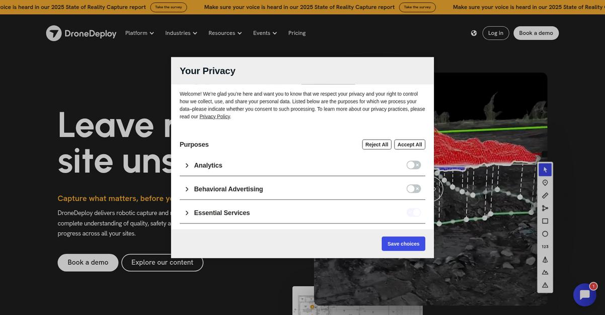Select the mountain elevation tool

[545, 272]
